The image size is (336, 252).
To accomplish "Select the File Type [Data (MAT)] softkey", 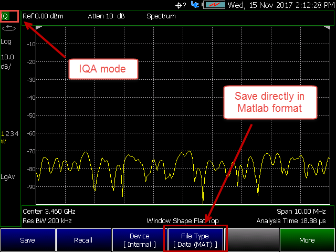I will pyautogui.click(x=195, y=240).
